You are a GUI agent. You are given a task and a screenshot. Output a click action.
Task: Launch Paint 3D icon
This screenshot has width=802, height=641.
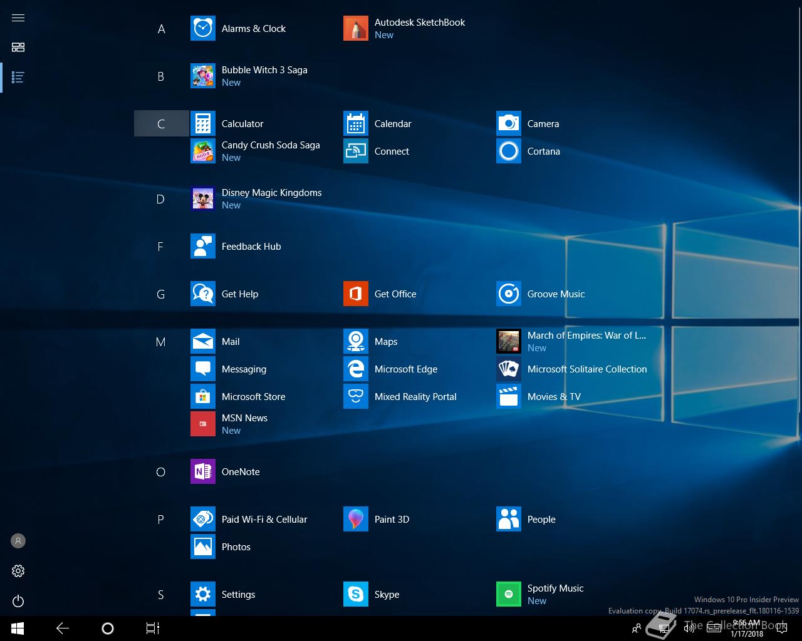pyautogui.click(x=356, y=520)
